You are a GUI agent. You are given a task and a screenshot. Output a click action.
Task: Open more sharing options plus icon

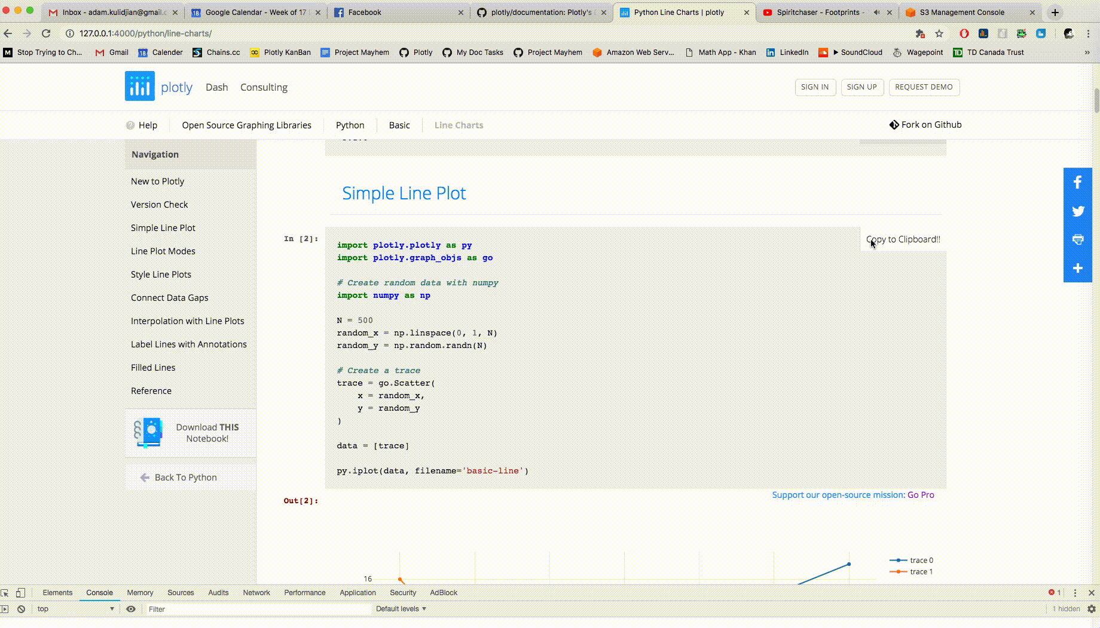tap(1078, 268)
